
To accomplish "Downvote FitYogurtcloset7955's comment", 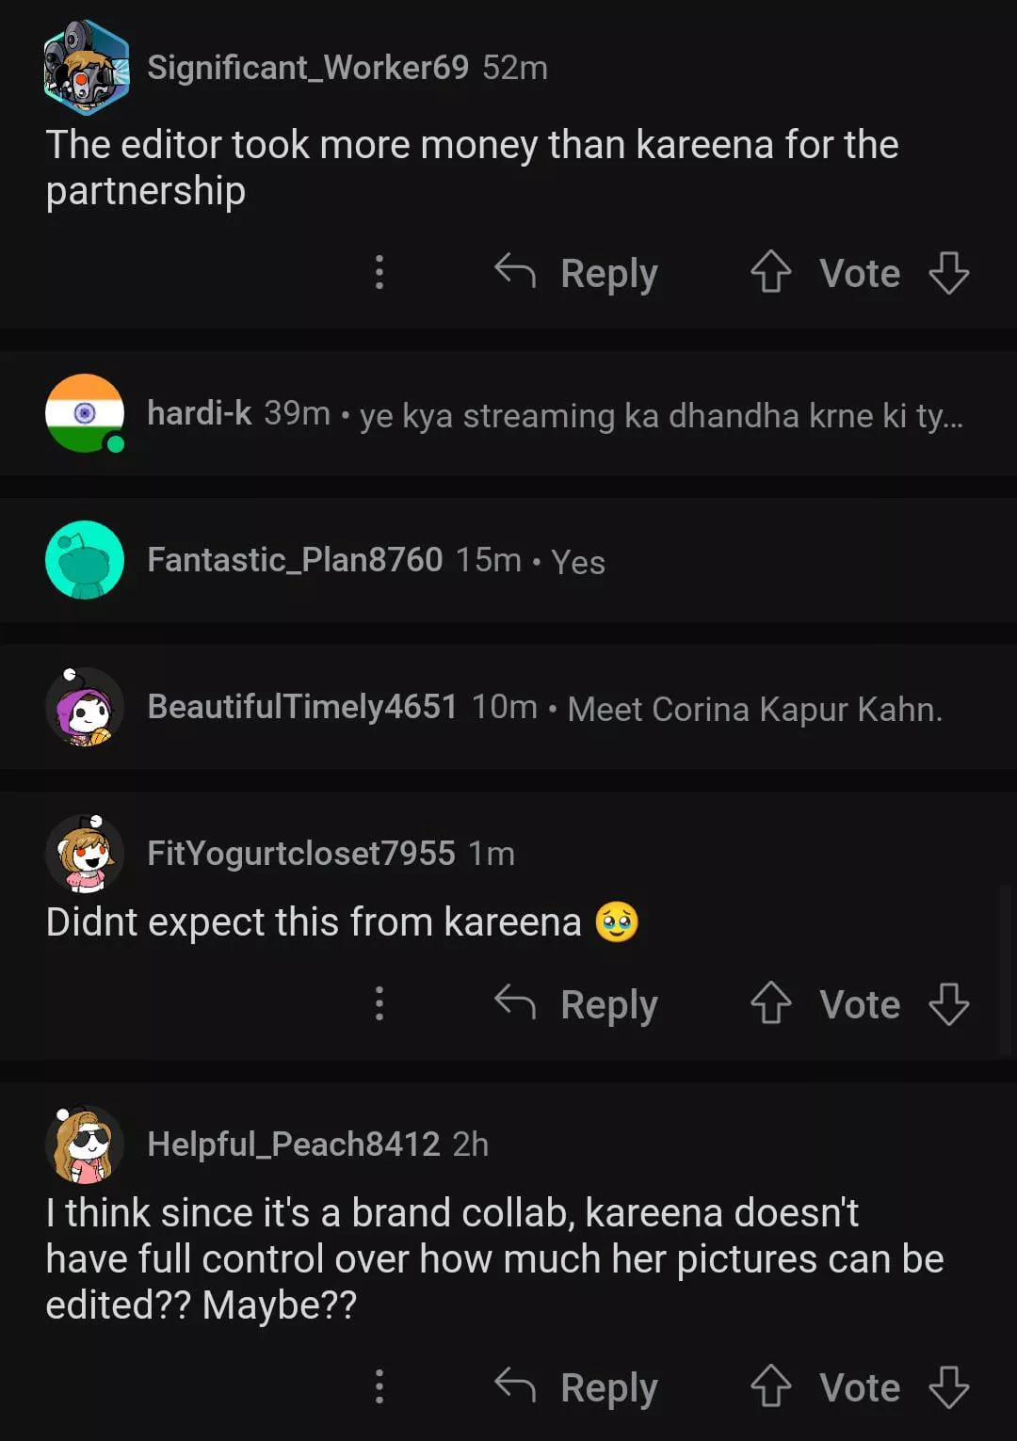I will 948,1003.
